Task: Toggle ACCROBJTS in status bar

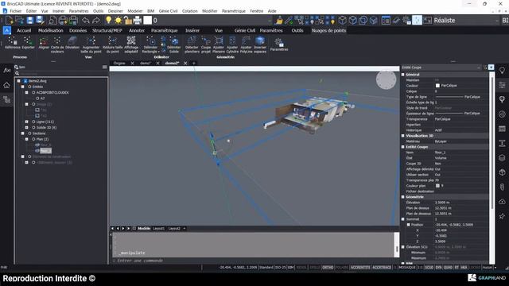Action: [360, 268]
